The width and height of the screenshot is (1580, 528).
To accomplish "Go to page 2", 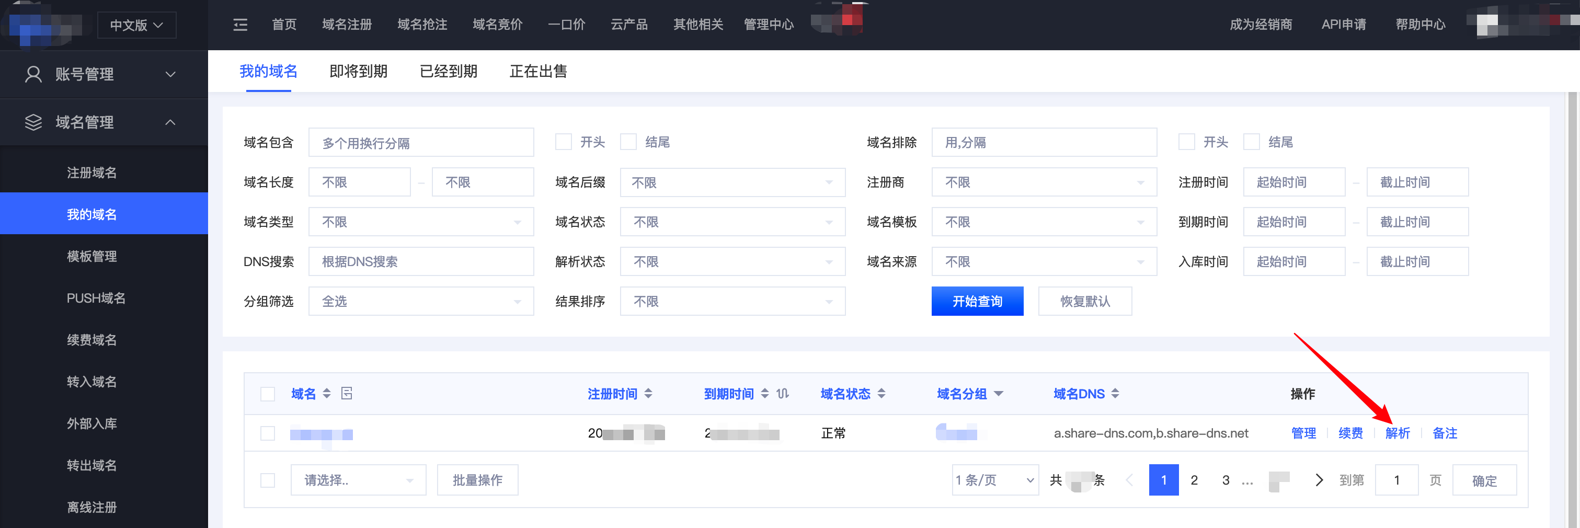I will tap(1194, 480).
